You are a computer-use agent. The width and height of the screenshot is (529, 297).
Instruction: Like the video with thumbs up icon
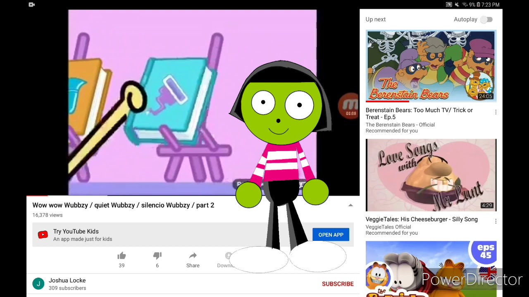122,256
